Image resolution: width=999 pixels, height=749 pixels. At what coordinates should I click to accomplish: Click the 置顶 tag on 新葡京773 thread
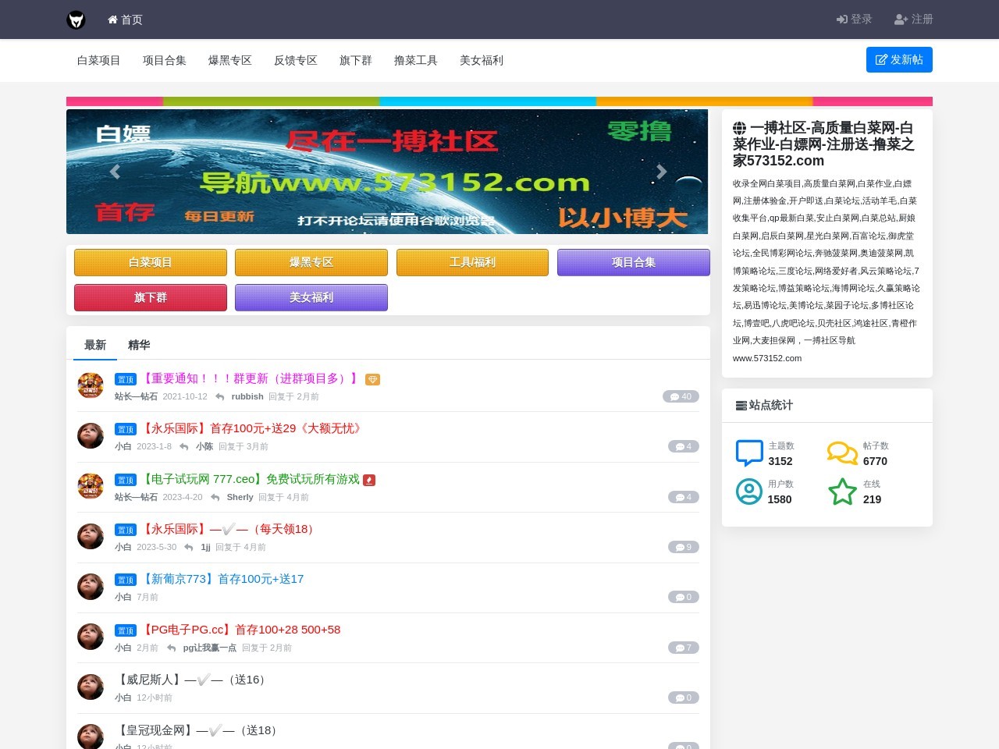coord(126,580)
